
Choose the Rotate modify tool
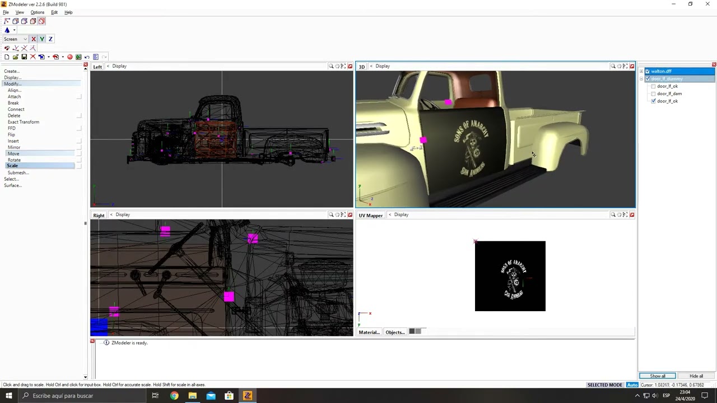14,160
